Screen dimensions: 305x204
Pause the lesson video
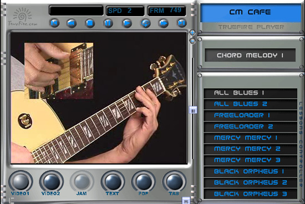(x=108, y=23)
